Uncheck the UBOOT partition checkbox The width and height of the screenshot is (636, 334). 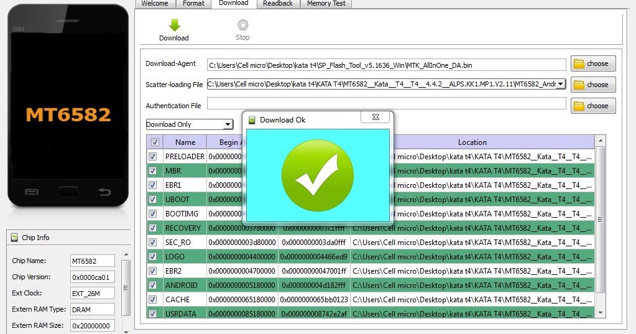click(153, 199)
